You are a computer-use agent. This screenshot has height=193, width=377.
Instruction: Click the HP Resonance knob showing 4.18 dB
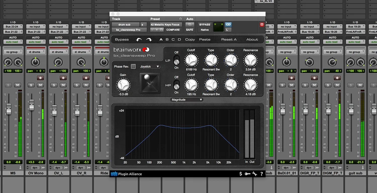251,85
